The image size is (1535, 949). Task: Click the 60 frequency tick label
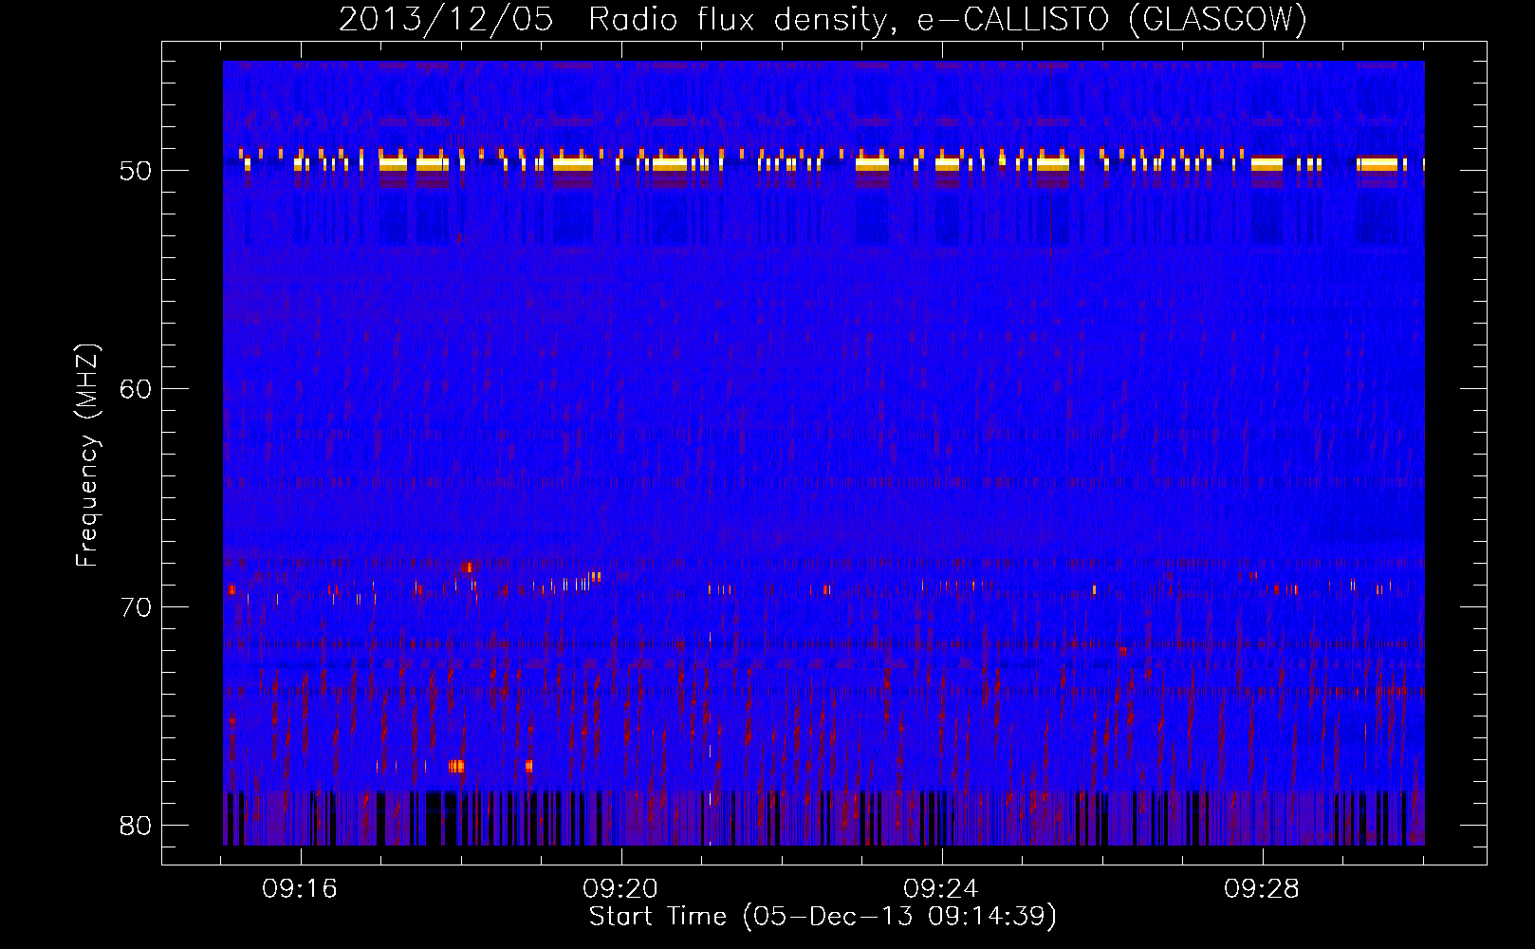click(136, 389)
